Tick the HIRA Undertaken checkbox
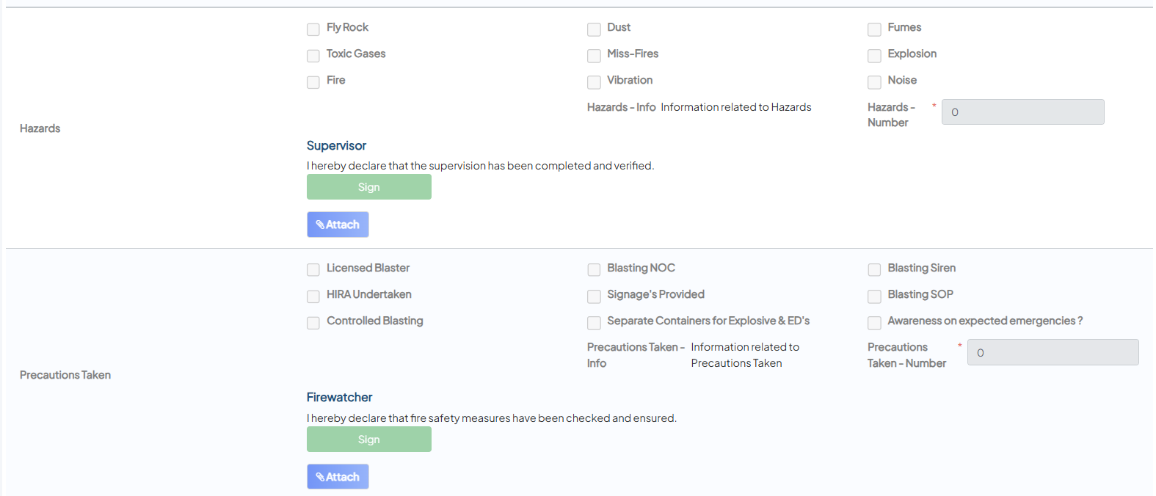Viewport: 1156px width, 496px height. pyautogui.click(x=313, y=296)
